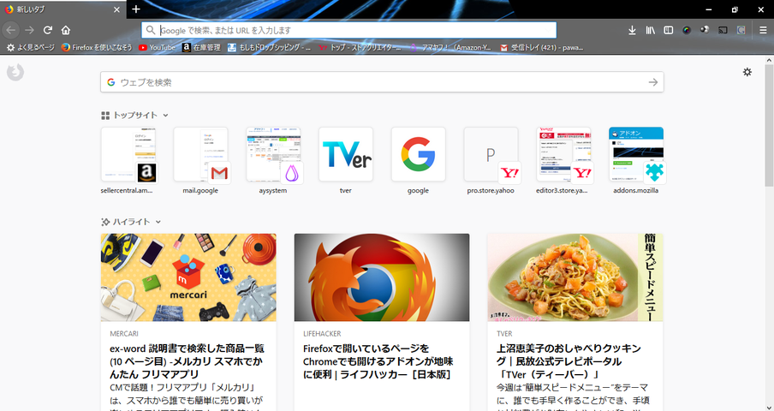This screenshot has width=774, height=411.
Task: Open the hamburger application menu
Action: 763,30
